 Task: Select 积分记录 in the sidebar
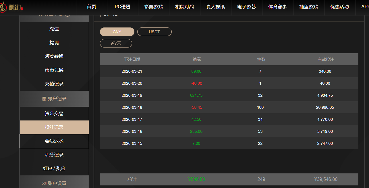[x=54, y=155]
